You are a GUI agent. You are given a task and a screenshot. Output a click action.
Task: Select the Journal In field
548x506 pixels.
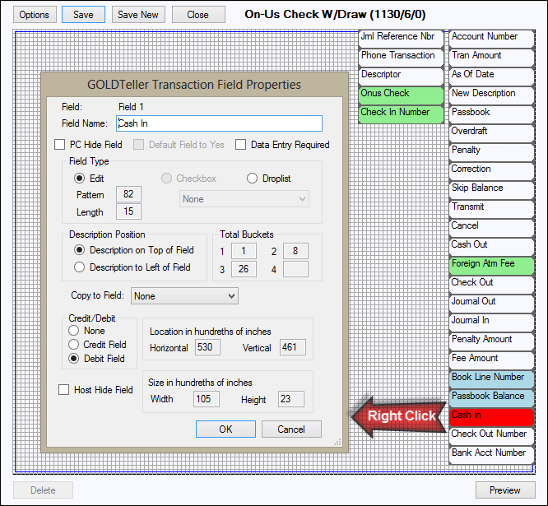pos(491,322)
